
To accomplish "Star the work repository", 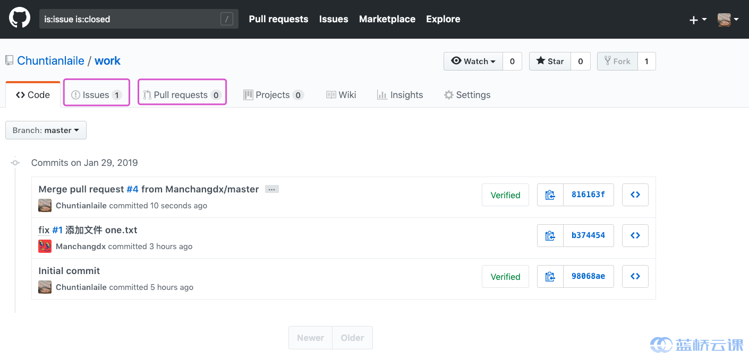I will pyautogui.click(x=550, y=61).
